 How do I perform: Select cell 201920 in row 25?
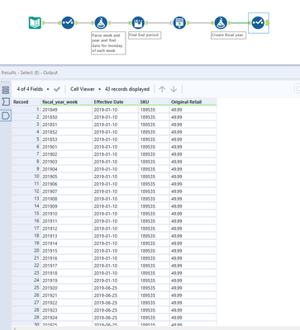66,288
